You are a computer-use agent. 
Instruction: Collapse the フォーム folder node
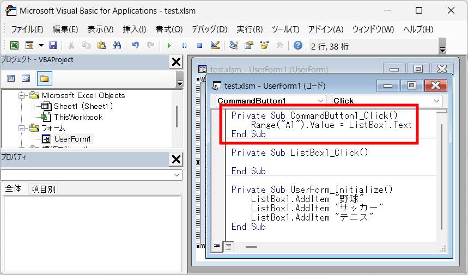coord(21,128)
